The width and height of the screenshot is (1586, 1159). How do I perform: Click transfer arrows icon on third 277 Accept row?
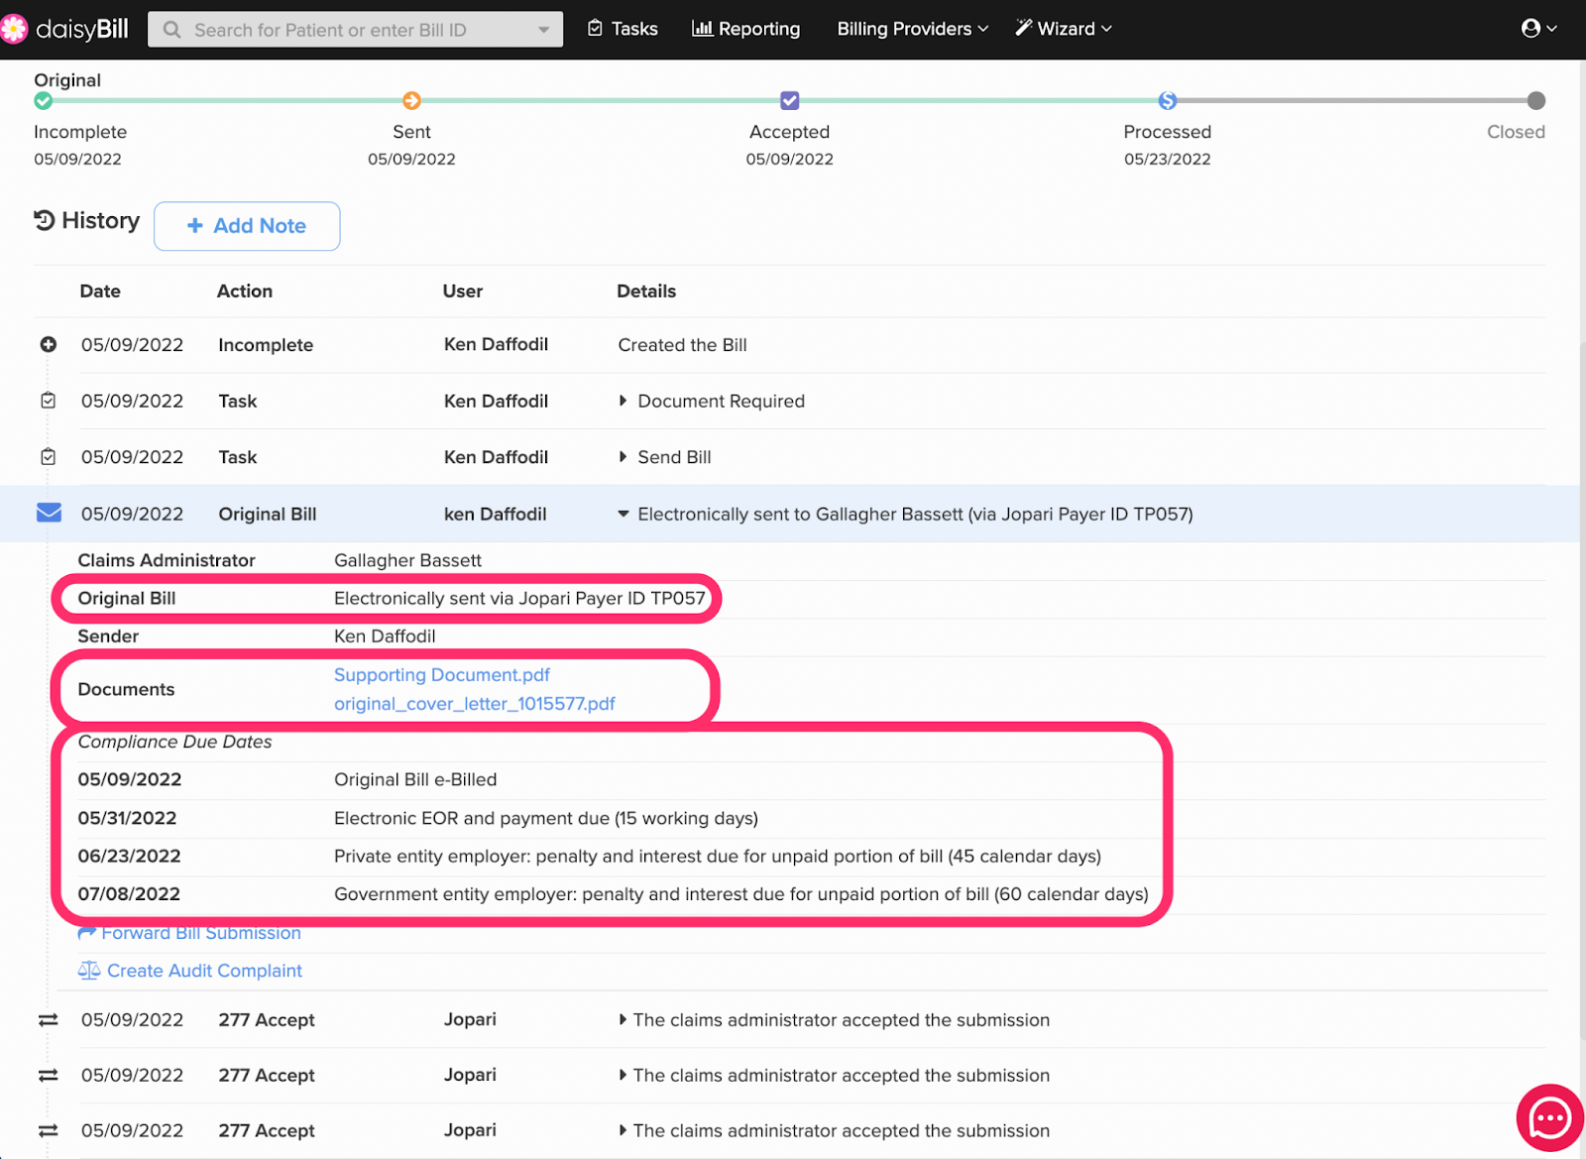pyautogui.click(x=48, y=1131)
